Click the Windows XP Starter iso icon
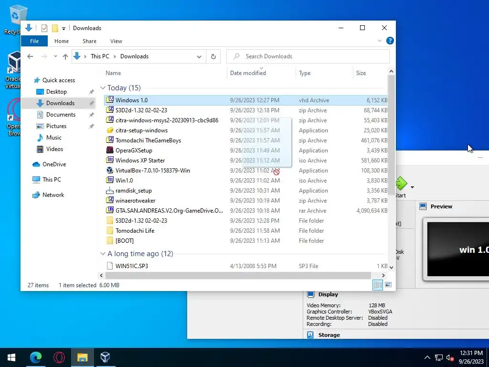 click(x=110, y=160)
